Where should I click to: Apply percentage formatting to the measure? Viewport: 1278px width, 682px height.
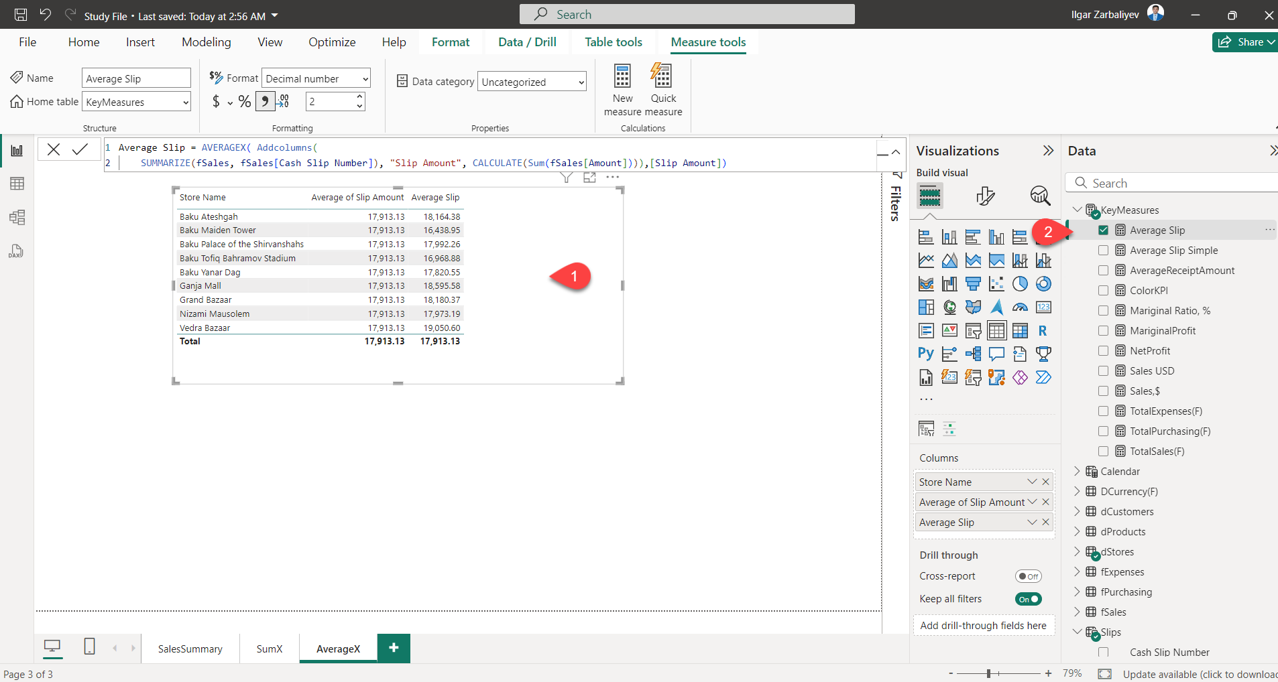[245, 101]
